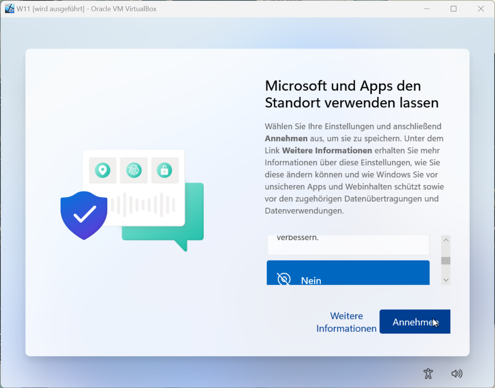Maximize the VirtualBox window
This screenshot has height=388, width=495.
454,8
